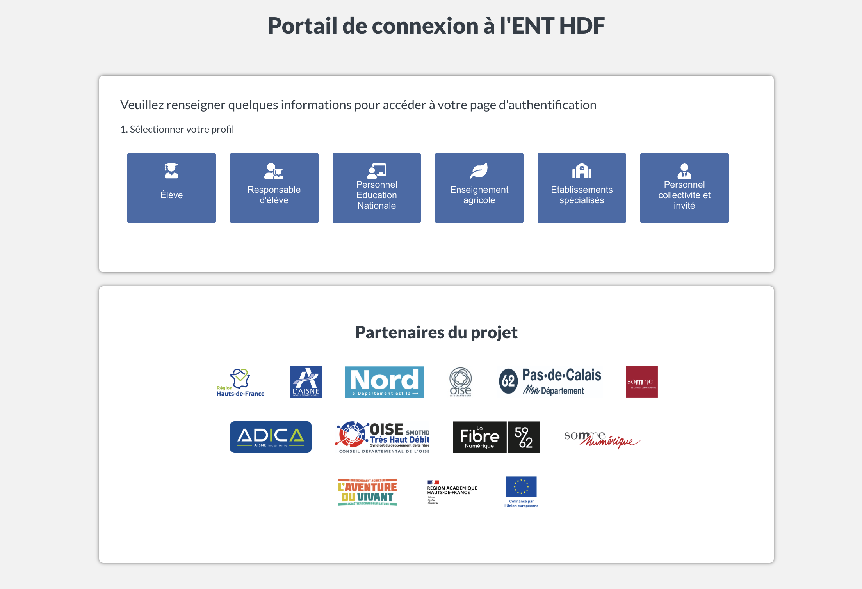Viewport: 862px width, 589px height.
Task: Open the L'Aisne conseil départemental logo
Action: click(306, 382)
